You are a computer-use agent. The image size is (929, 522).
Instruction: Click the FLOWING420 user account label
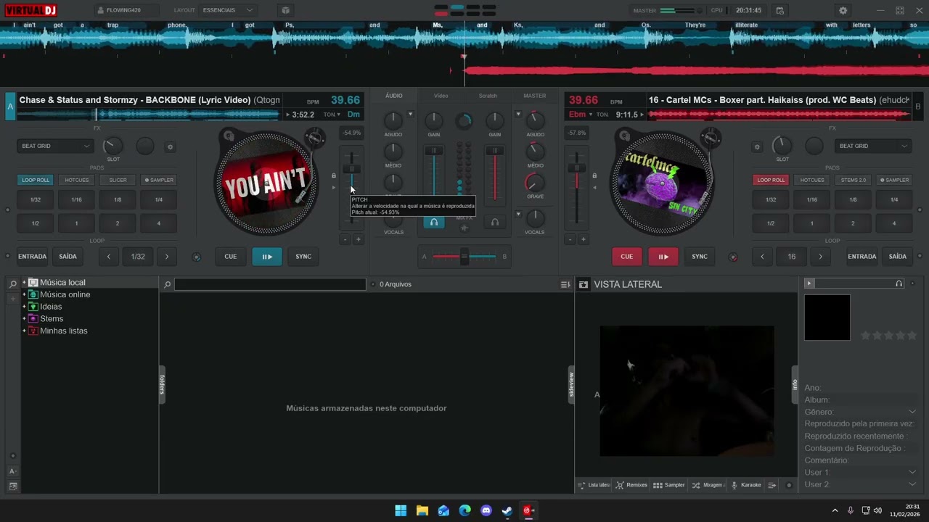(x=123, y=11)
